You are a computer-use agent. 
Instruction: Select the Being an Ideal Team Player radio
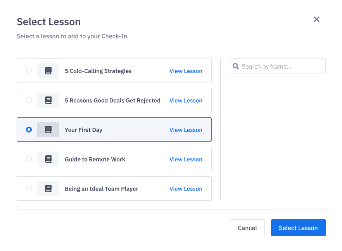point(29,189)
